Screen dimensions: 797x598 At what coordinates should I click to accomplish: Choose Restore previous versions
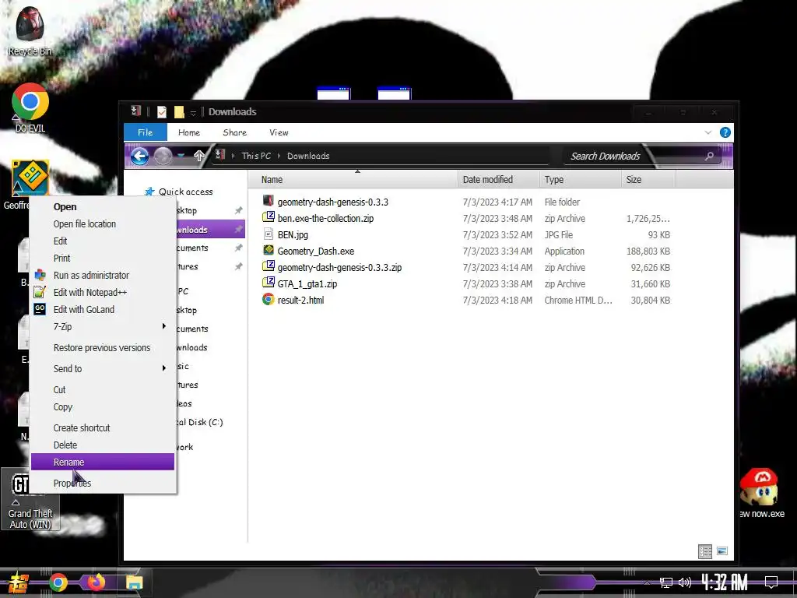coord(103,347)
